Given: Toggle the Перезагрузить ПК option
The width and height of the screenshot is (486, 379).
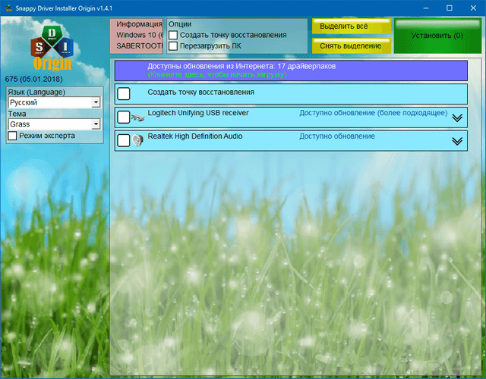Looking at the screenshot, I should [x=173, y=46].
